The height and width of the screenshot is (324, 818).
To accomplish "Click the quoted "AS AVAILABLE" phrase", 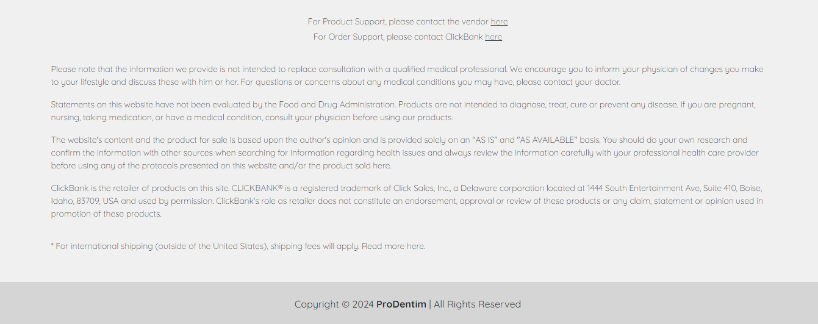I will click(x=547, y=140).
